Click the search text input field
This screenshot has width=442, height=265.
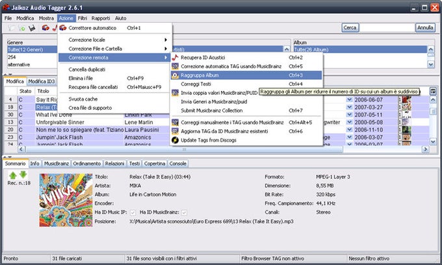click(388, 28)
